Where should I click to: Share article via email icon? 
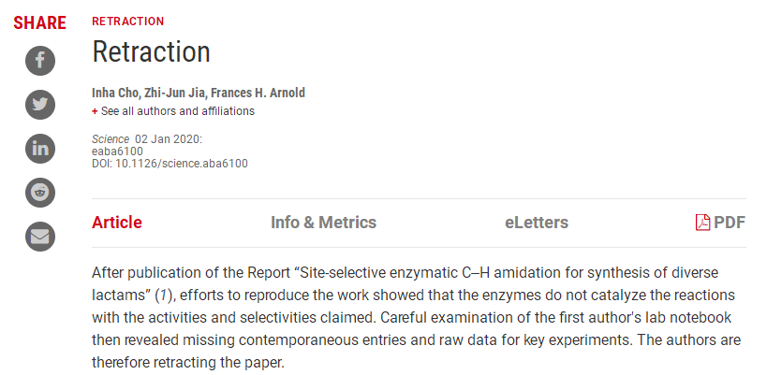click(40, 236)
